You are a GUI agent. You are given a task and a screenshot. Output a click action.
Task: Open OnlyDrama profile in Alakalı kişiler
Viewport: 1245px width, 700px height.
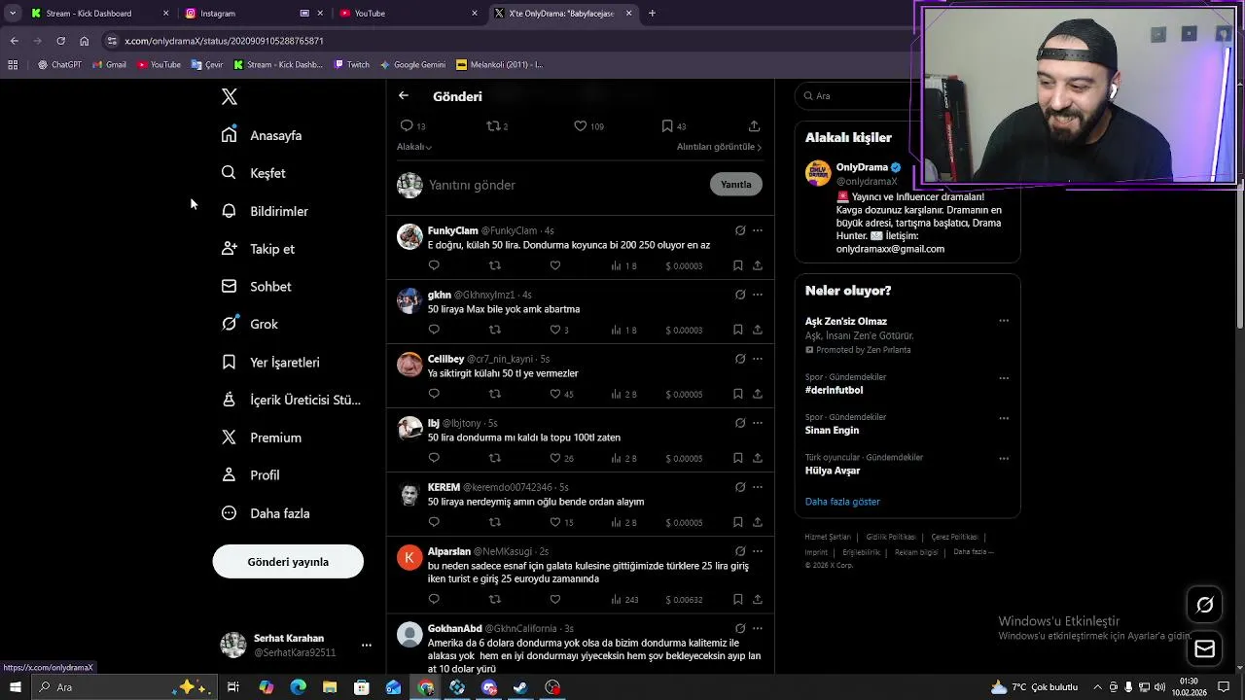[x=862, y=167]
